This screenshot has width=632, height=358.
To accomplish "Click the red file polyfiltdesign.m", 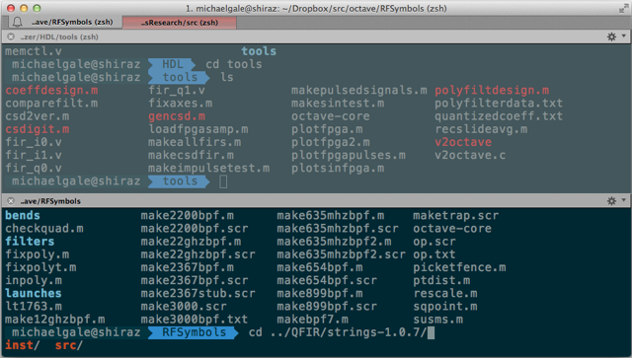I will point(492,90).
